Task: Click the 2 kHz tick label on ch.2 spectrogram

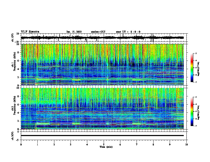Action: point(18,121)
